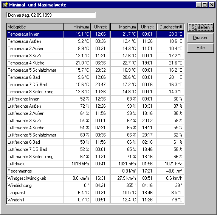The height and width of the screenshot is (215, 217).
Task: Select the Taupunkt row
Action: click(95, 193)
